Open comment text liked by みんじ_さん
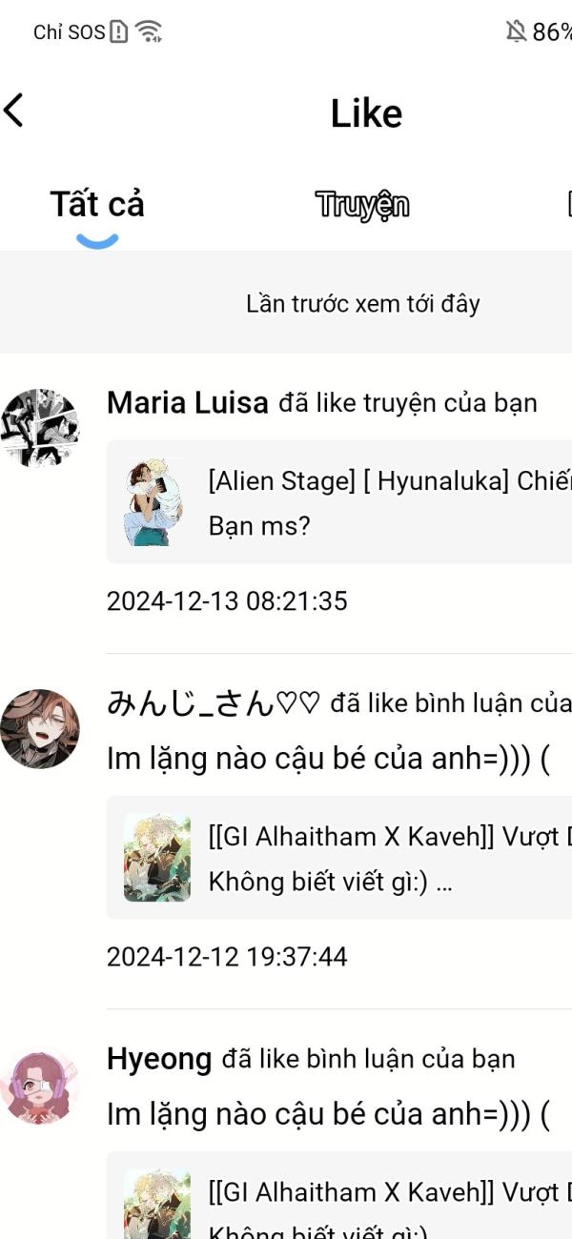This screenshot has width=572, height=1239. coord(328,759)
